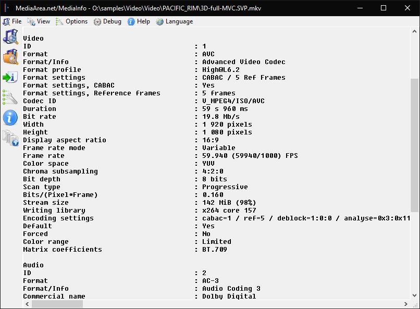Click the documents-with-globe icon at sidebar bottom
The width and height of the screenshot is (420, 309).
click(x=10, y=138)
